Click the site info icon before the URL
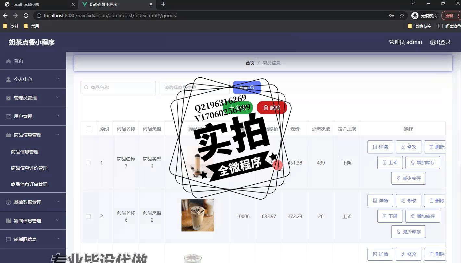This screenshot has width=461, height=263. coord(39,16)
